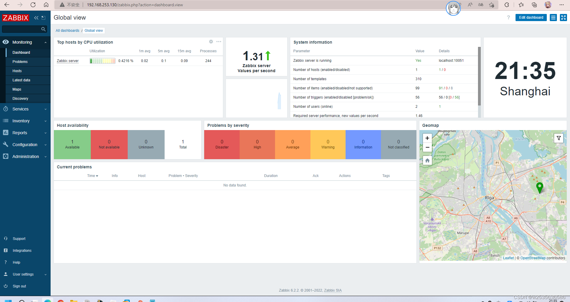Click the read aloud icon in address bar
The image size is (570, 302).
pyautogui.click(x=470, y=5)
